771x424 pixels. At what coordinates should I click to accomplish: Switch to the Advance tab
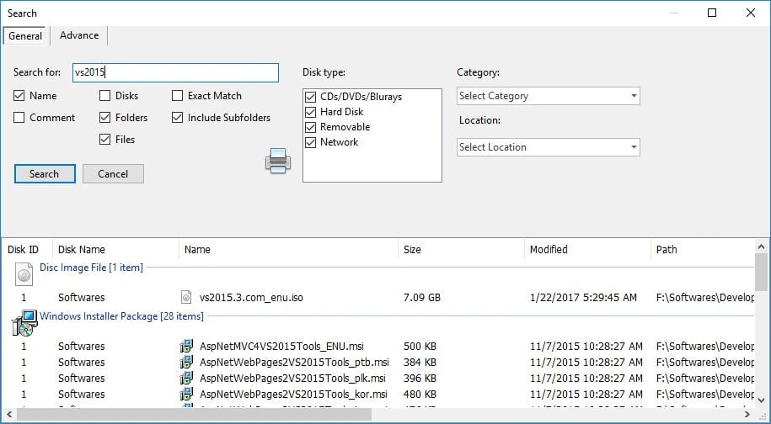tap(79, 35)
